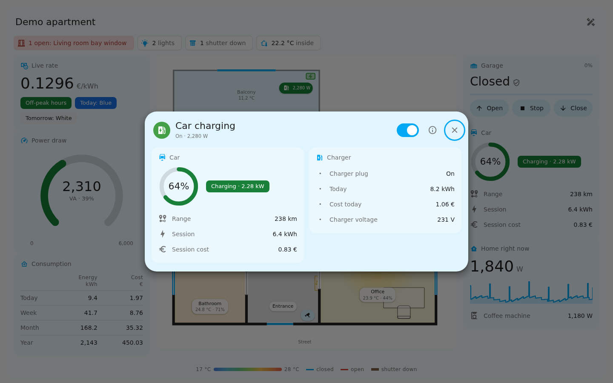613x383 pixels.
Task: Click the Consumption home icon
Action: click(24, 264)
